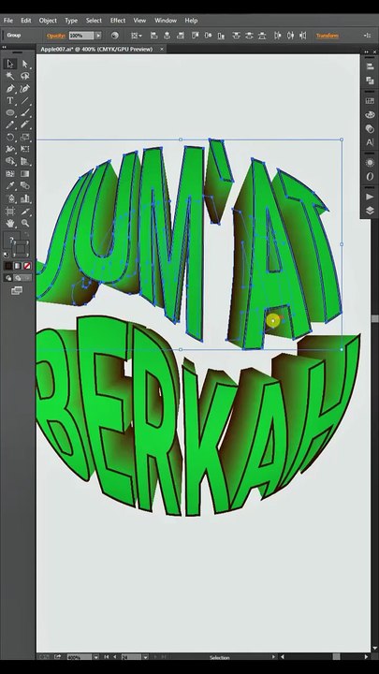Select the Paintbrush tool
379x674 pixels.
[25, 112]
